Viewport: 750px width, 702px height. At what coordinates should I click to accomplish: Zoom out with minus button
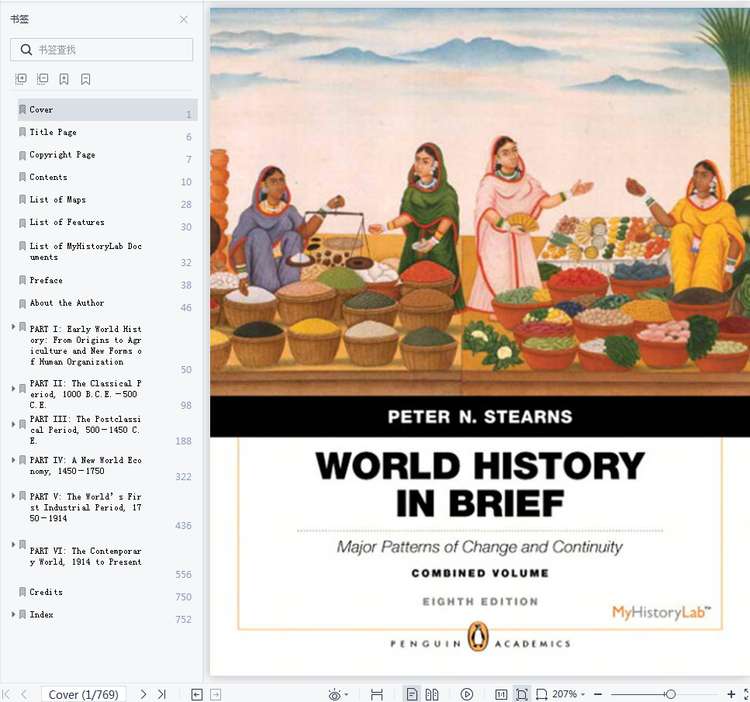pyautogui.click(x=598, y=694)
